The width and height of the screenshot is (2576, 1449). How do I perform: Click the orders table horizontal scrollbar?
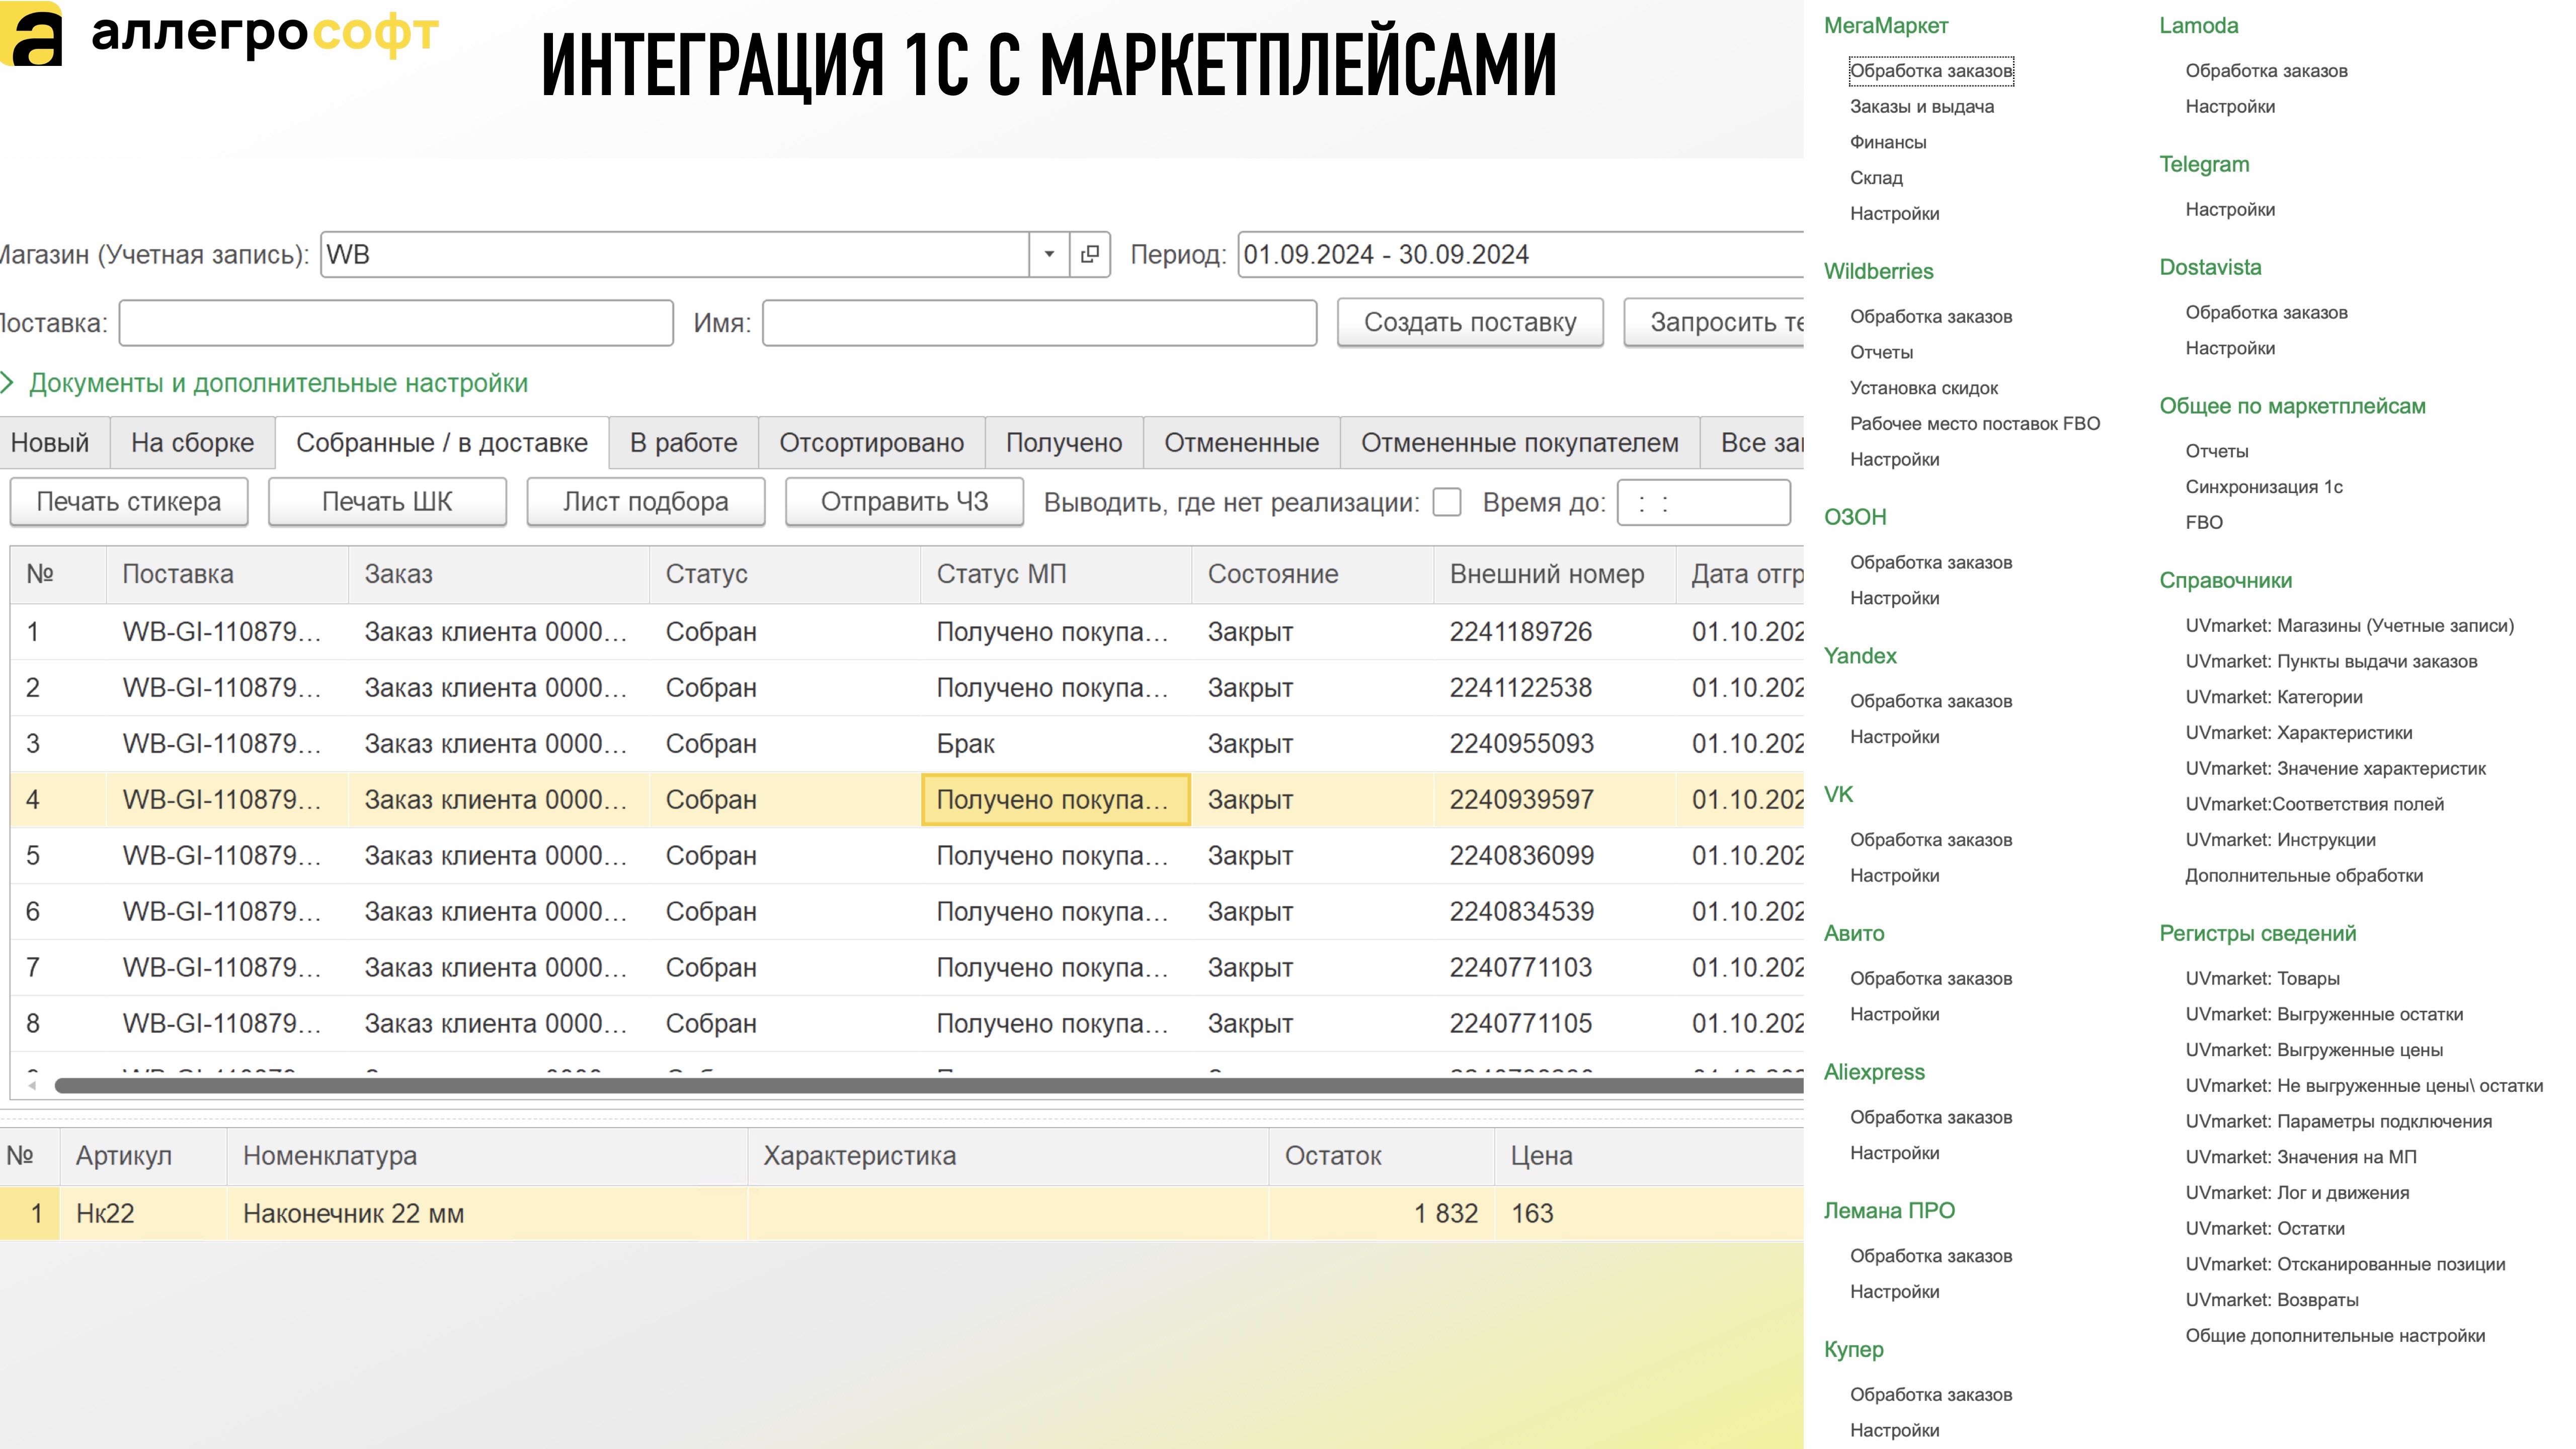pos(928,1085)
